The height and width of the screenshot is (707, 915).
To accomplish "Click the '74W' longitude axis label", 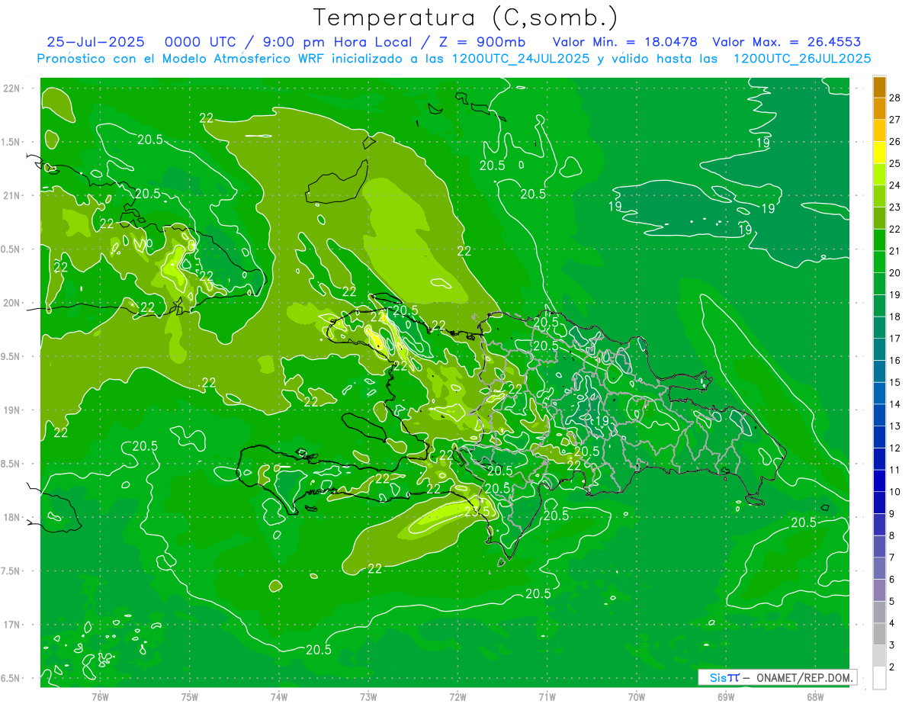I will click(279, 697).
